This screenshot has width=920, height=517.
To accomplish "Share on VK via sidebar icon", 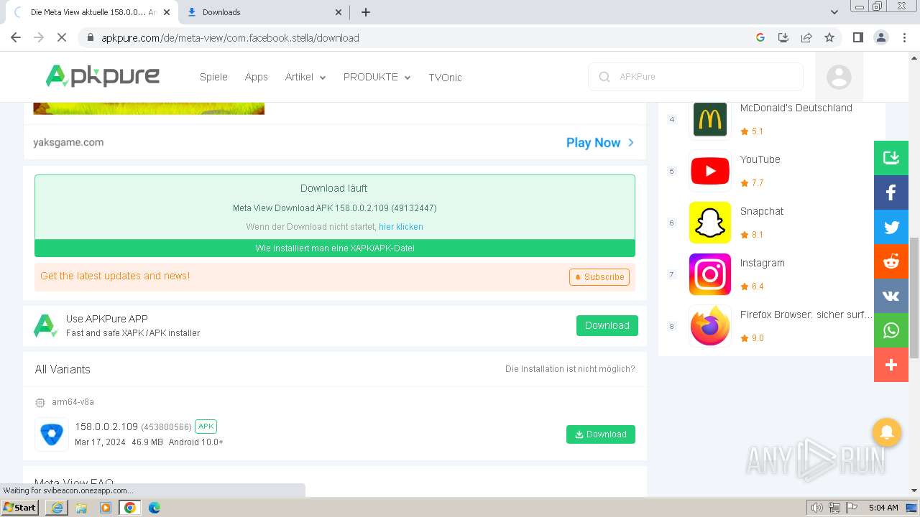I will coord(891,296).
